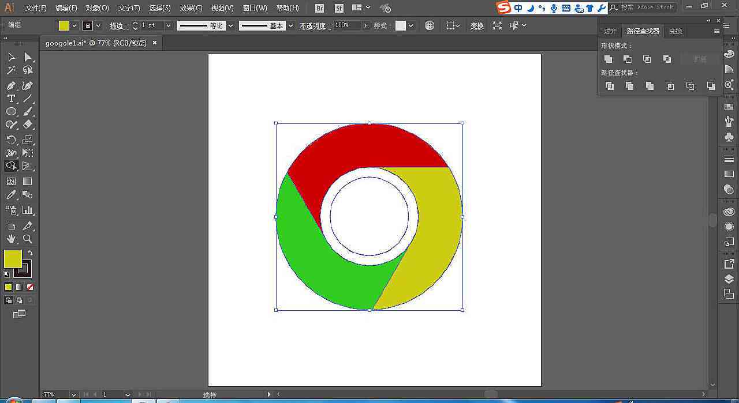
Task: Enable Draw Normal mode
Action: (8, 300)
